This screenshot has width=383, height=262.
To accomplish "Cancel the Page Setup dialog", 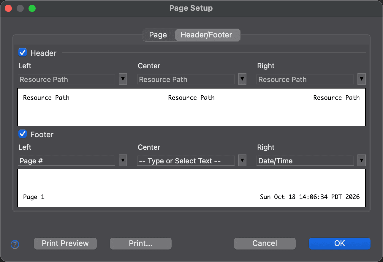I will coord(265,244).
